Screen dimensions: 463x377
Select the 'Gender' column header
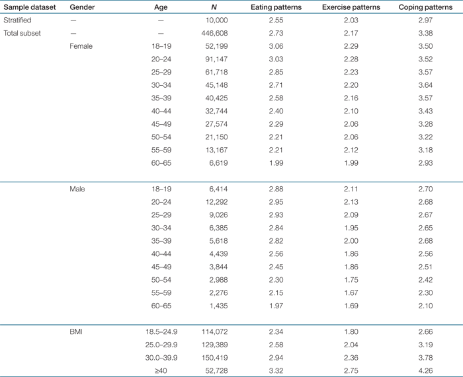[x=82, y=7]
